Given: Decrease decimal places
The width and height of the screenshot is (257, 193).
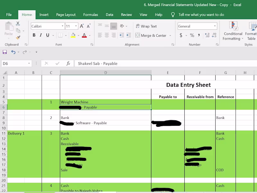Looking at the screenshot, I should point(214,35).
